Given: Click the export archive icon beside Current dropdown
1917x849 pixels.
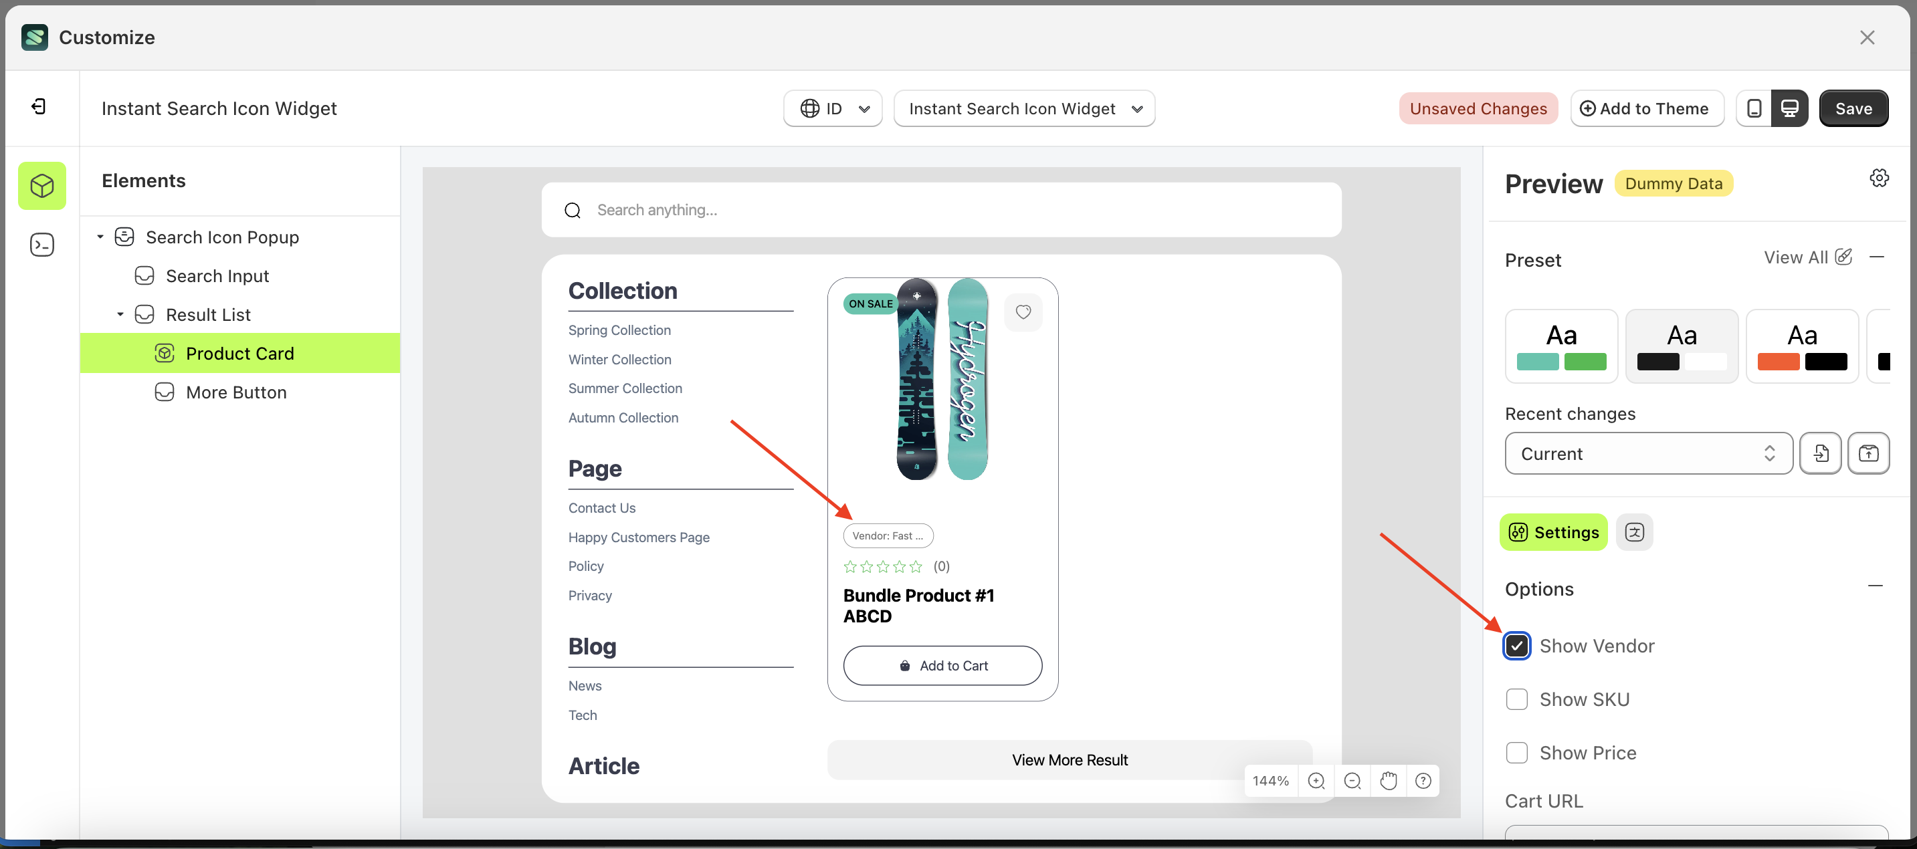Looking at the screenshot, I should [x=1869, y=453].
